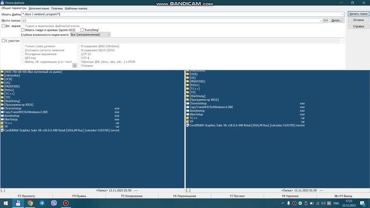Click 'Alt+F4 Выход' function button
The image size is (370, 208).
point(343,196)
